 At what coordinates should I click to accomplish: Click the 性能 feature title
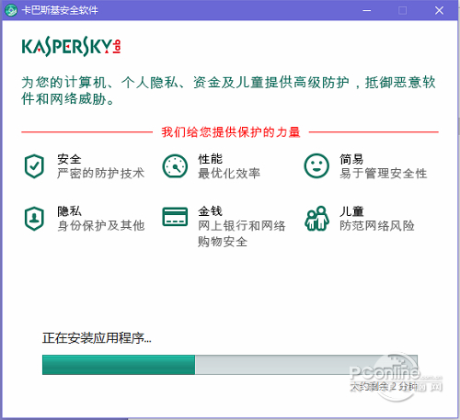pyautogui.click(x=210, y=159)
